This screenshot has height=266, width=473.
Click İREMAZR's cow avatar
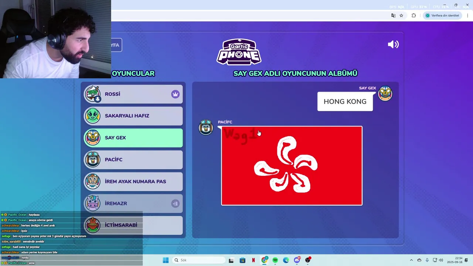tap(92, 203)
